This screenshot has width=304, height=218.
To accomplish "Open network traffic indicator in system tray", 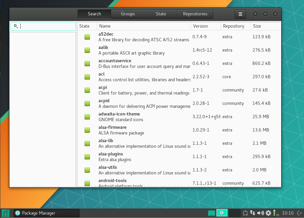I will click(x=252, y=213).
